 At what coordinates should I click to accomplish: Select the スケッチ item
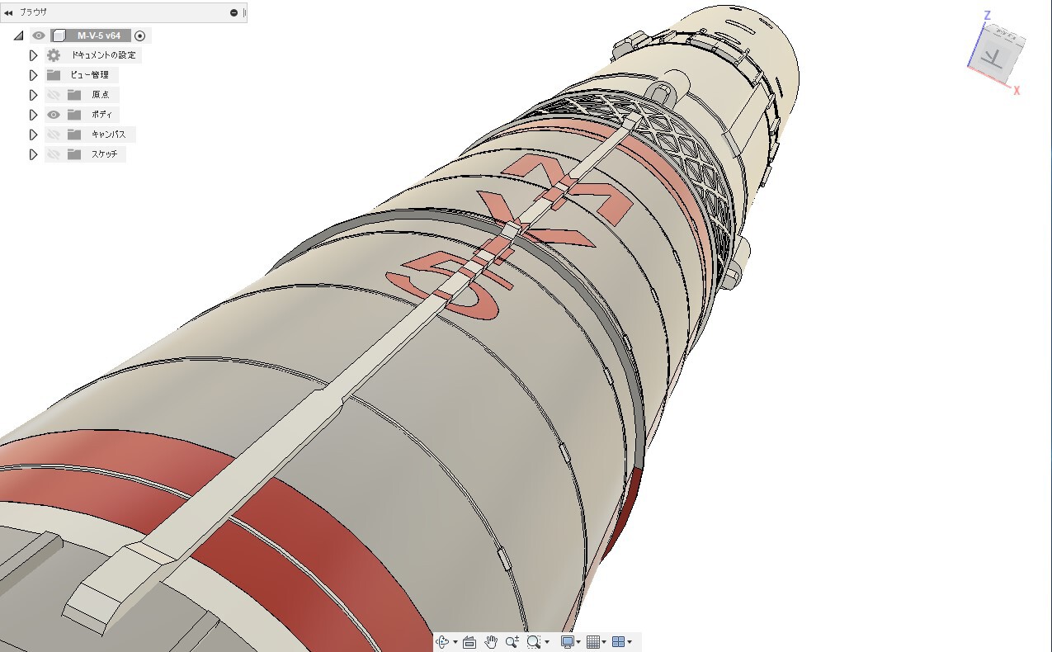[105, 154]
